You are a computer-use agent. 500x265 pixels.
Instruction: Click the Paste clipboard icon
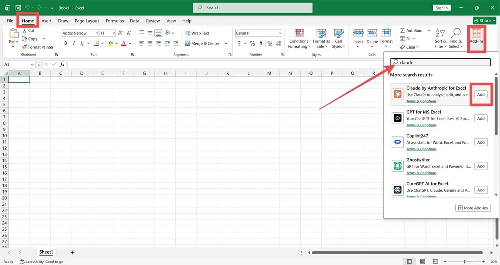(13, 33)
